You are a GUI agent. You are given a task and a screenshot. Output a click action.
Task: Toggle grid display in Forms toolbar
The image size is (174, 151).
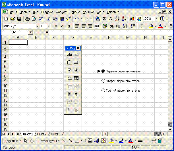70,110
